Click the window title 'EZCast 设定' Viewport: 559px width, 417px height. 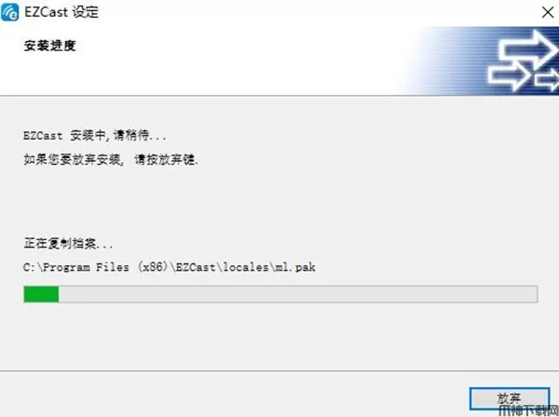61,12
